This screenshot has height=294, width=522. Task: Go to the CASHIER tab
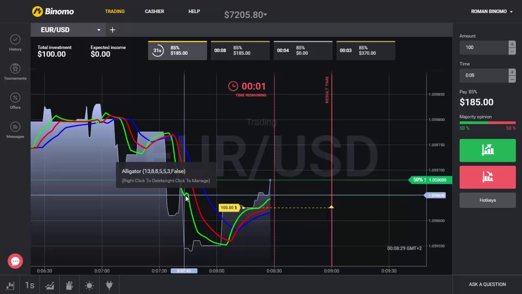pyautogui.click(x=155, y=11)
